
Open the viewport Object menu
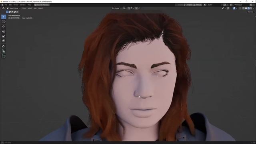(40, 8)
